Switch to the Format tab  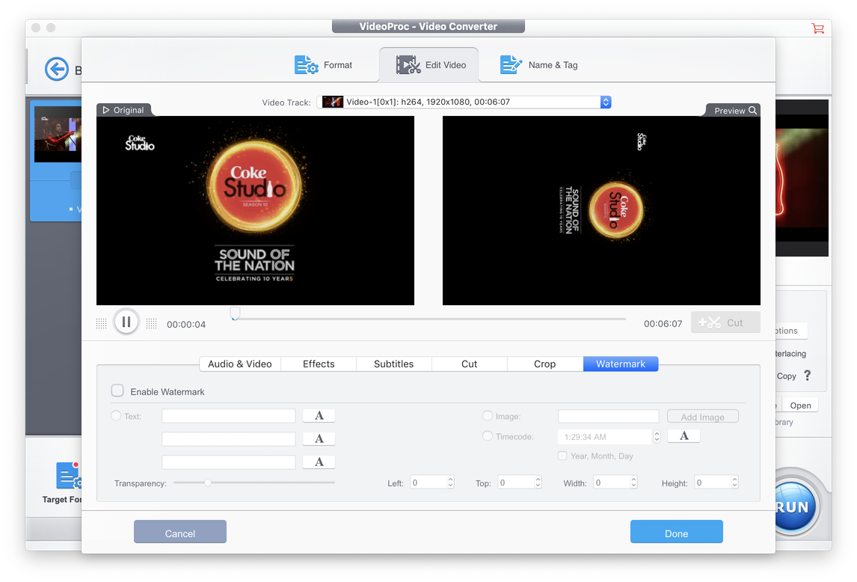pos(323,65)
